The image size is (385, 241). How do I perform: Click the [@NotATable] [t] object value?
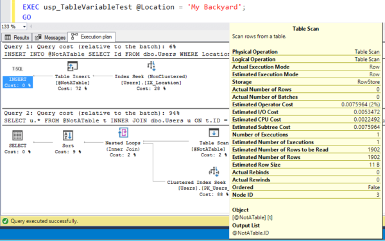pos(252,217)
